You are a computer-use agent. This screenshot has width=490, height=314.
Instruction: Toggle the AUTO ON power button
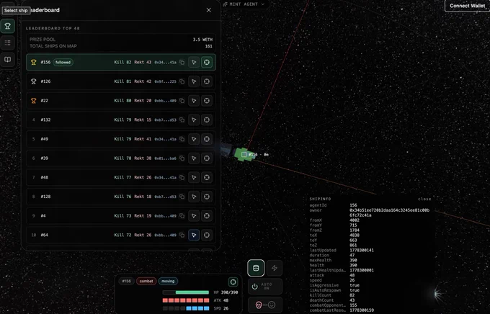tap(265, 286)
